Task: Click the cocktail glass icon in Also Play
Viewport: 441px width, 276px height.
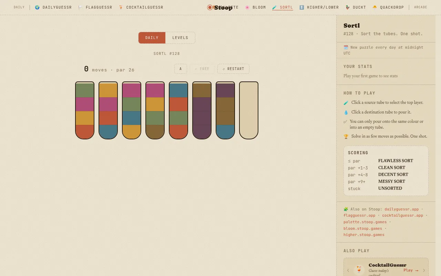Action: [359, 270]
